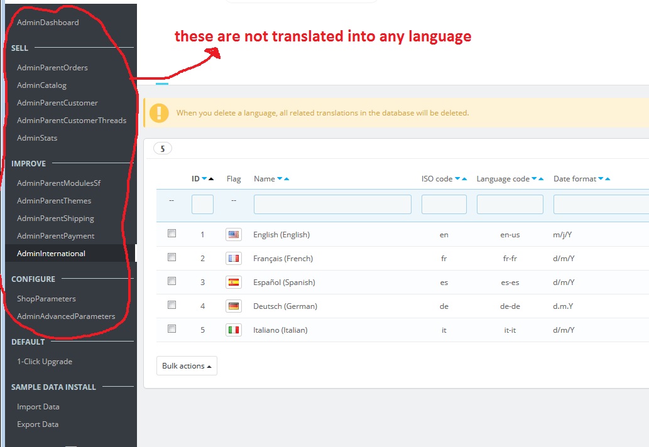Select AdminStats in the sidebar
649x447 pixels.
[37, 138]
